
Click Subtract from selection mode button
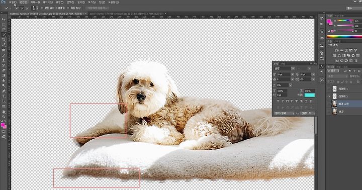point(27,8)
